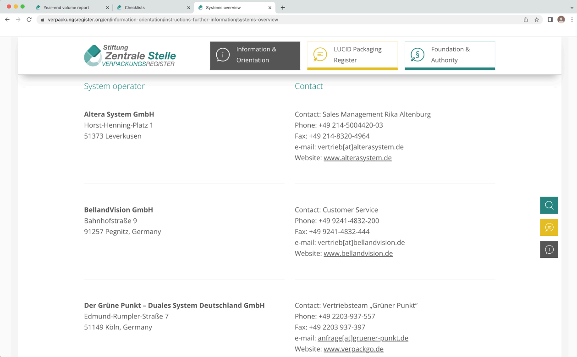
Task: Click the dark grey info sidebar icon
Action: pos(549,249)
